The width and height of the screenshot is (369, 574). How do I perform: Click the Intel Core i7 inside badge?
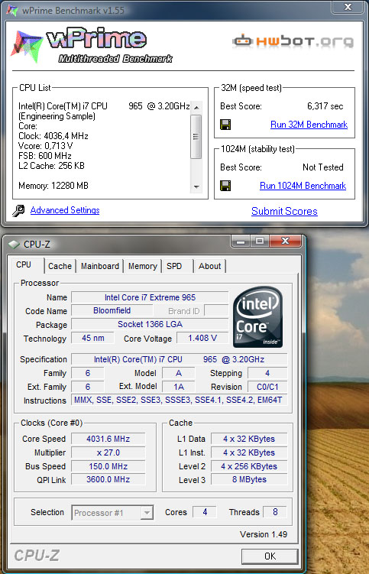point(257,316)
